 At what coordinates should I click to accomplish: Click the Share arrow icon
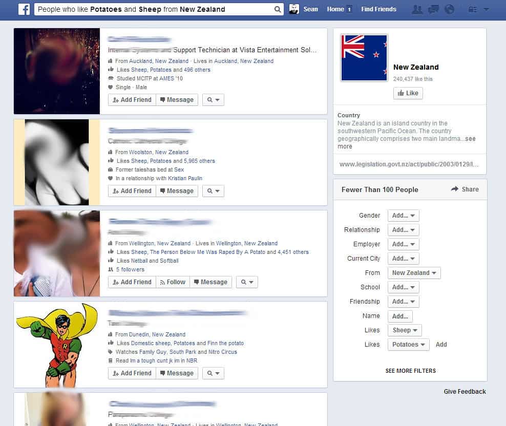pos(455,189)
